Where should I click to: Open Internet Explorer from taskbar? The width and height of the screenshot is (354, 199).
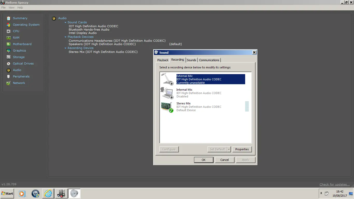click(x=48, y=193)
